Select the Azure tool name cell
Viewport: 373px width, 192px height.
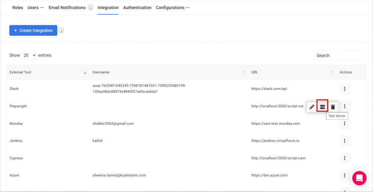[x=14, y=175]
